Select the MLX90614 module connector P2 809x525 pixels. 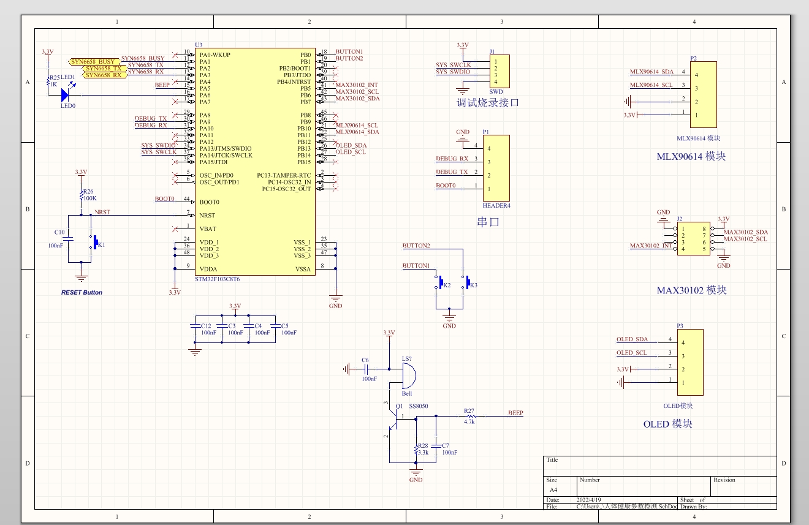point(703,93)
